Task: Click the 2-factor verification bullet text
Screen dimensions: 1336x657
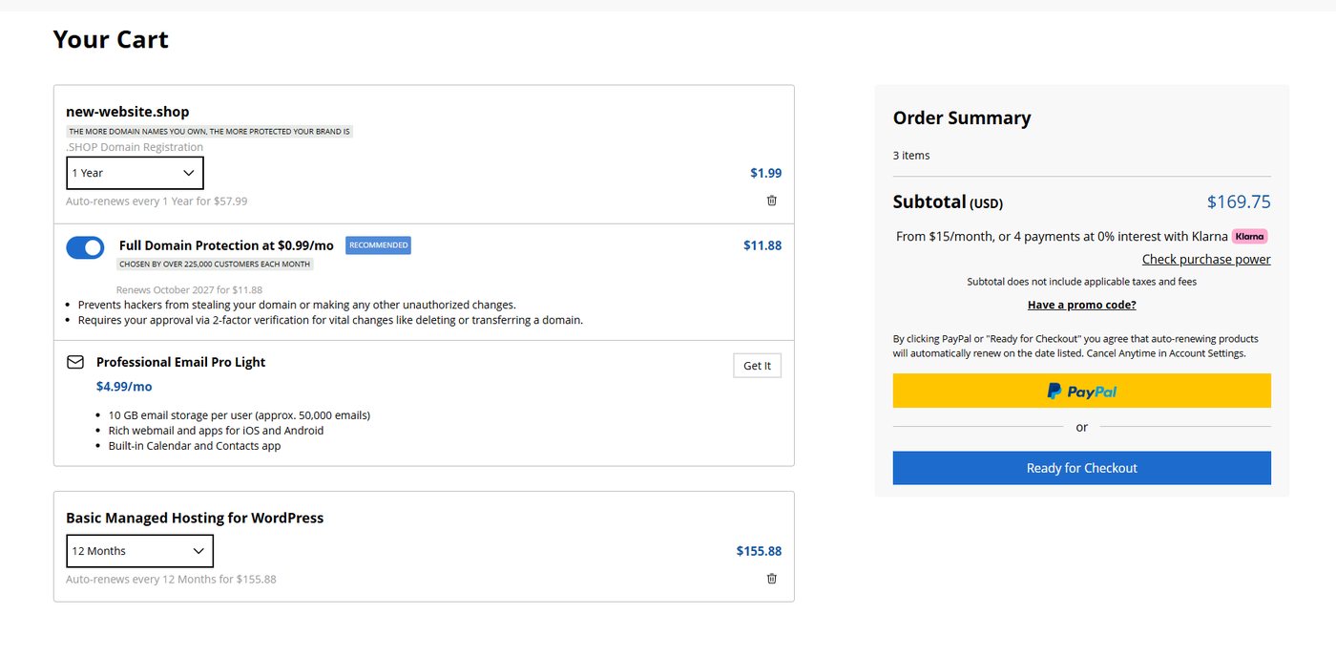Action: pyautogui.click(x=330, y=320)
